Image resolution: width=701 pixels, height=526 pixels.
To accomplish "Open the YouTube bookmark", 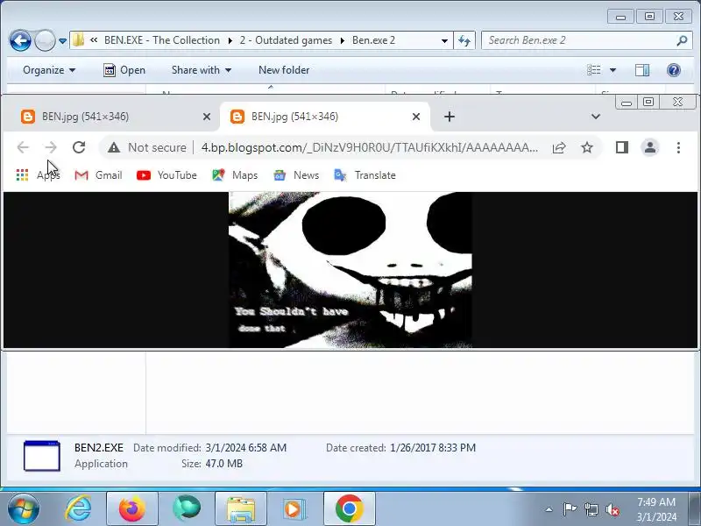I will 166,174.
